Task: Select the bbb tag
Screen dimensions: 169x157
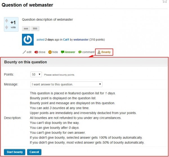Action: coord(35,29)
